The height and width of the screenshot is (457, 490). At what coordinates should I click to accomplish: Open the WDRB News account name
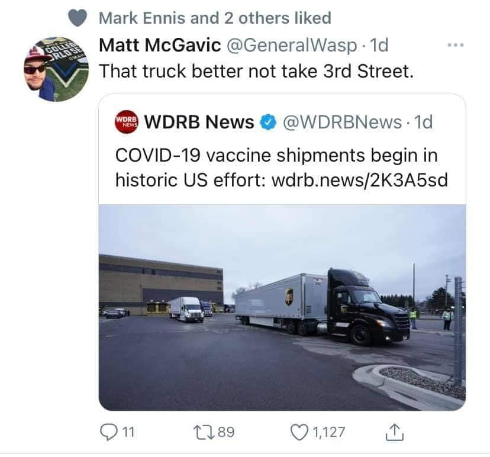click(199, 121)
